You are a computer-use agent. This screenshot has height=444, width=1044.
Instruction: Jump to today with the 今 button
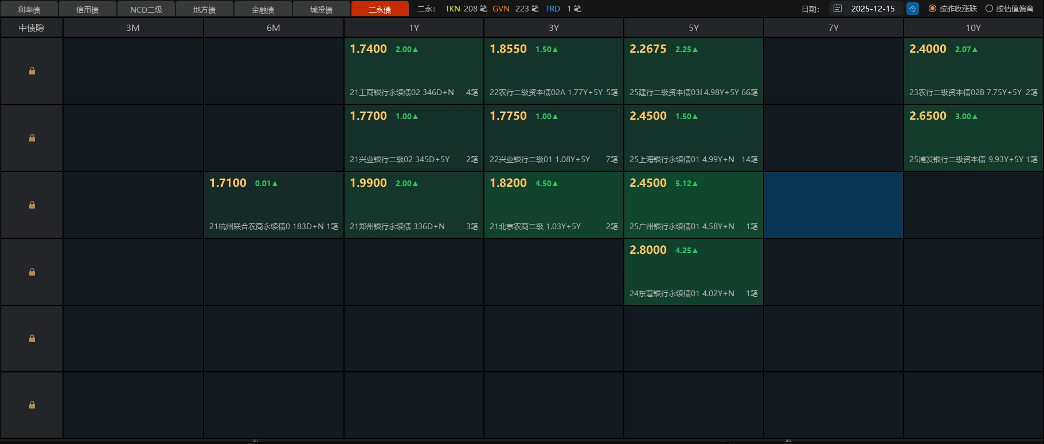click(912, 9)
